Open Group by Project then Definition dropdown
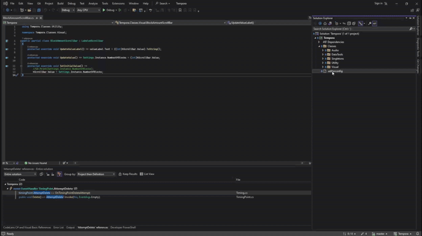 [x=96, y=174]
